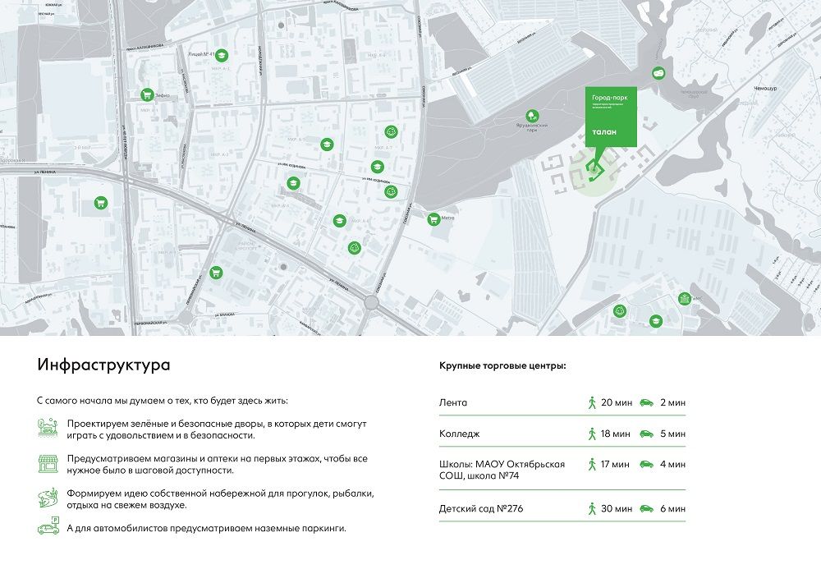Screen dimensions: 821x583
Task: Click the Лицей №41 school marker
Action: click(222, 56)
